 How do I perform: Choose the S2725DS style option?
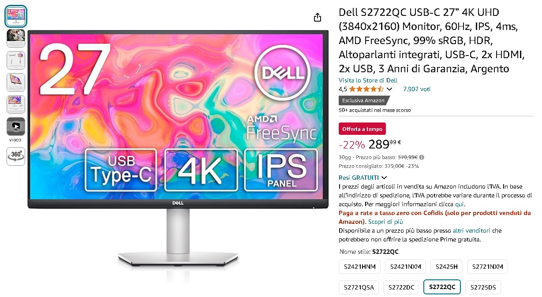[483, 287]
